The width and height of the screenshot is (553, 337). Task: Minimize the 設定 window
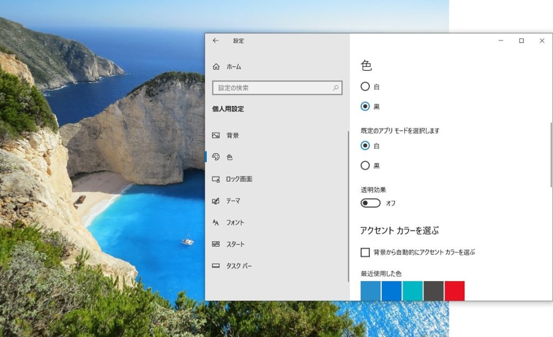click(501, 41)
